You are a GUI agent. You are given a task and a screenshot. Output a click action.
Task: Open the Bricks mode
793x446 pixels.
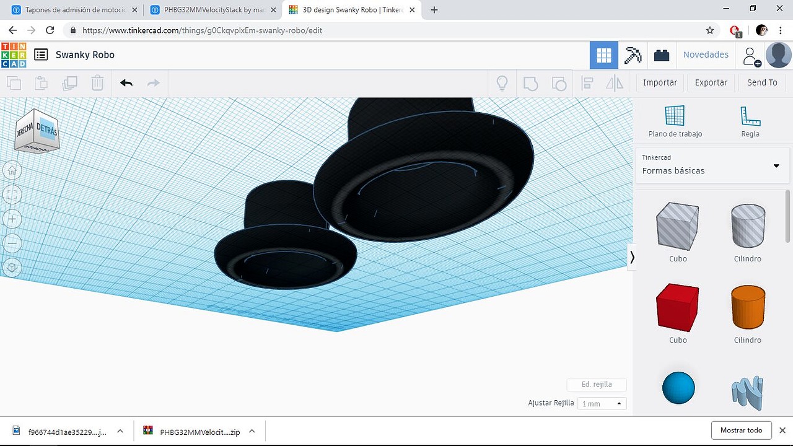point(662,55)
